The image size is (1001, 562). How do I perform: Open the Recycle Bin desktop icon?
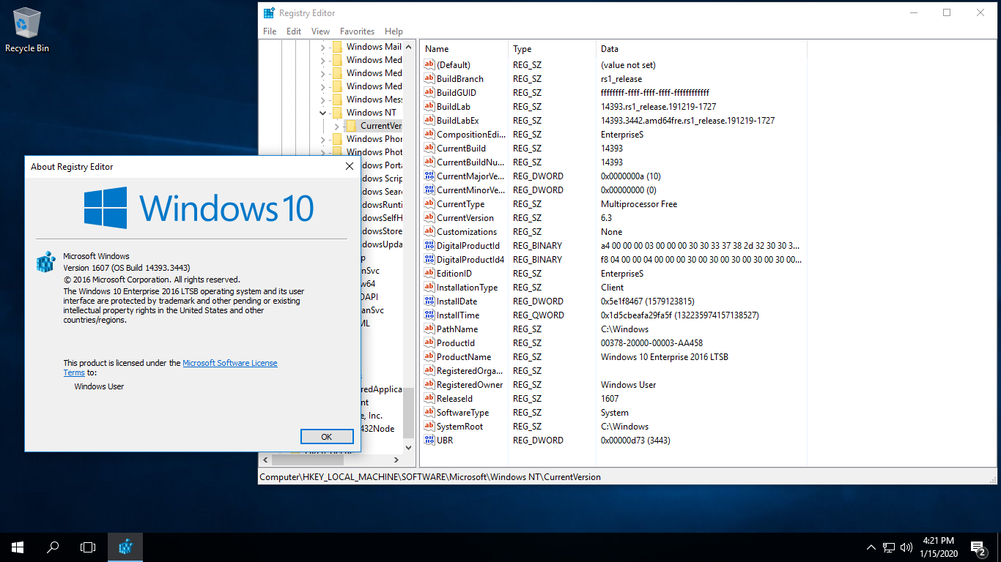coord(27,31)
